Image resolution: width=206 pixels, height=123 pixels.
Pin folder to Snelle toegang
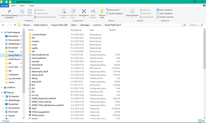coord(9,14)
